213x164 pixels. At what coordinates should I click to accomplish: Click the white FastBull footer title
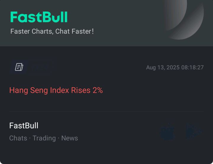point(24,126)
